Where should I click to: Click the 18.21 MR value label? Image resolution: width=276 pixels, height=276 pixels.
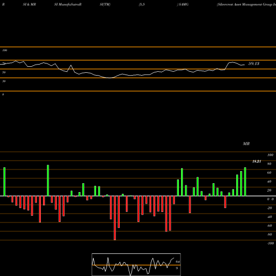[x=257, y=161]
